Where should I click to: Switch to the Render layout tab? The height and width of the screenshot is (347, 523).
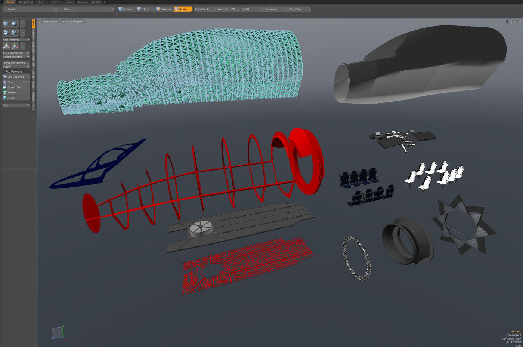pyautogui.click(x=96, y=2)
